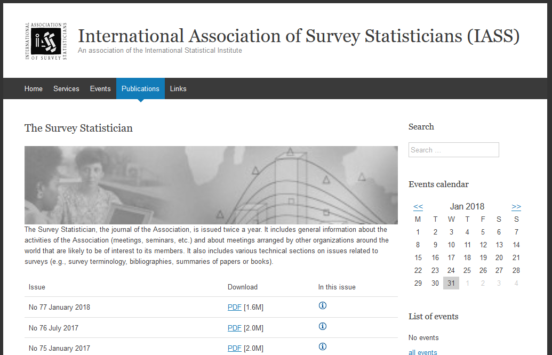The image size is (552, 355).
Task: Open the 'all events' link
Action: coord(423,352)
